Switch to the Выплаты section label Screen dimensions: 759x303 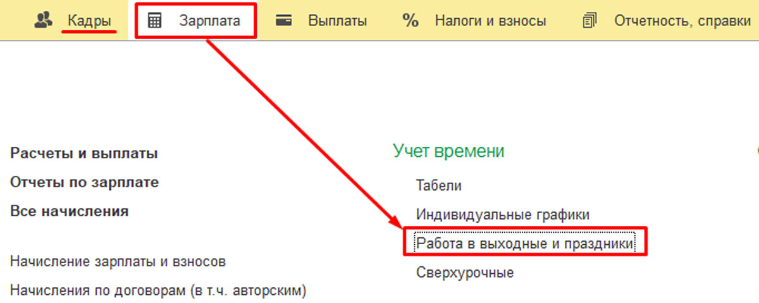pyautogui.click(x=337, y=21)
